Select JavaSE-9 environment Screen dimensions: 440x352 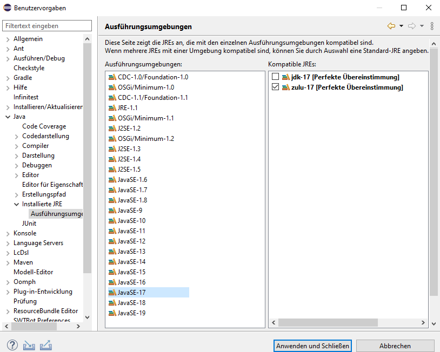pyautogui.click(x=130, y=211)
